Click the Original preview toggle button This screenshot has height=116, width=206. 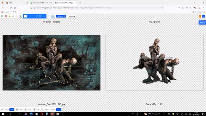click(202, 23)
